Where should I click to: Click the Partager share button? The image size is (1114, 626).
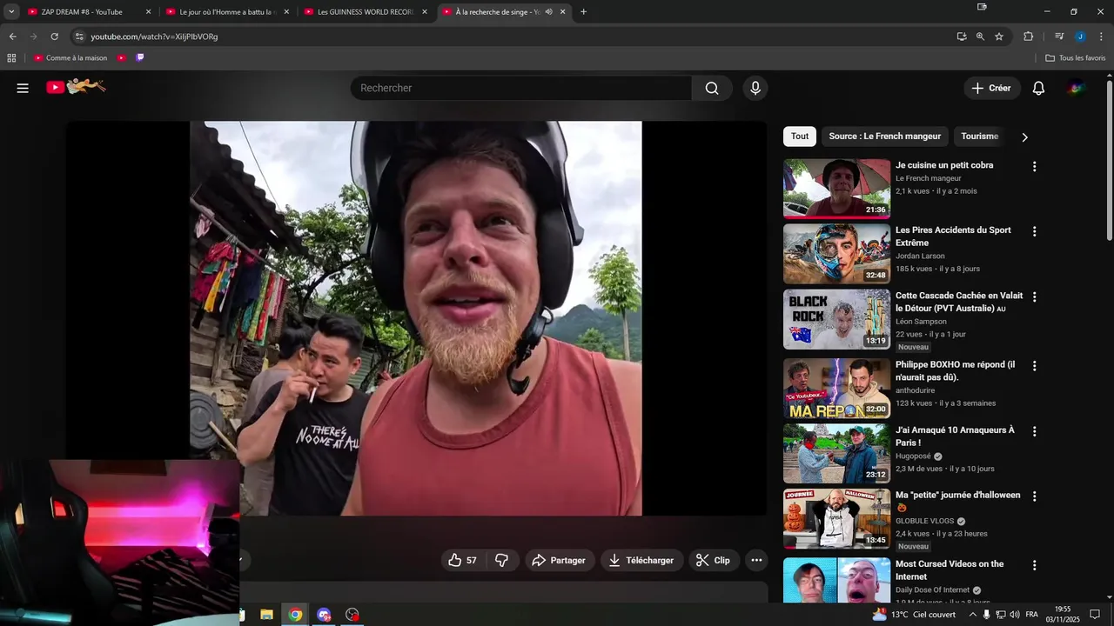pos(560,561)
